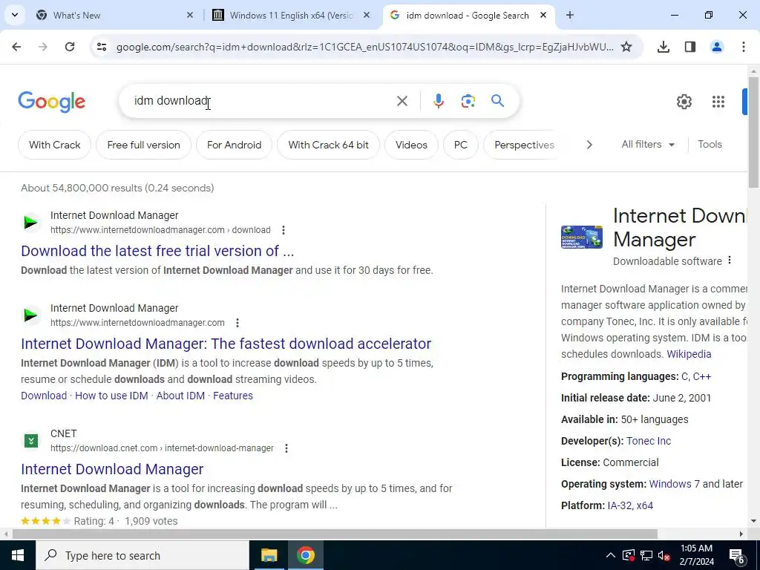
Task: Reload the current page
Action: [70, 47]
